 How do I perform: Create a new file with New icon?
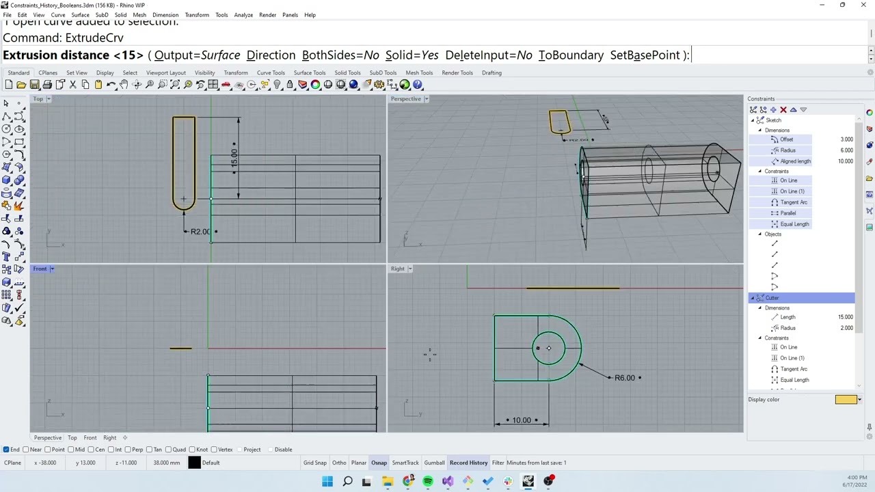click(x=8, y=85)
